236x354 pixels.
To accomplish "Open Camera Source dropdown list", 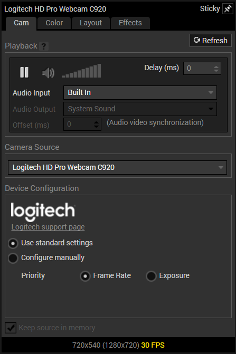I will tap(117, 168).
